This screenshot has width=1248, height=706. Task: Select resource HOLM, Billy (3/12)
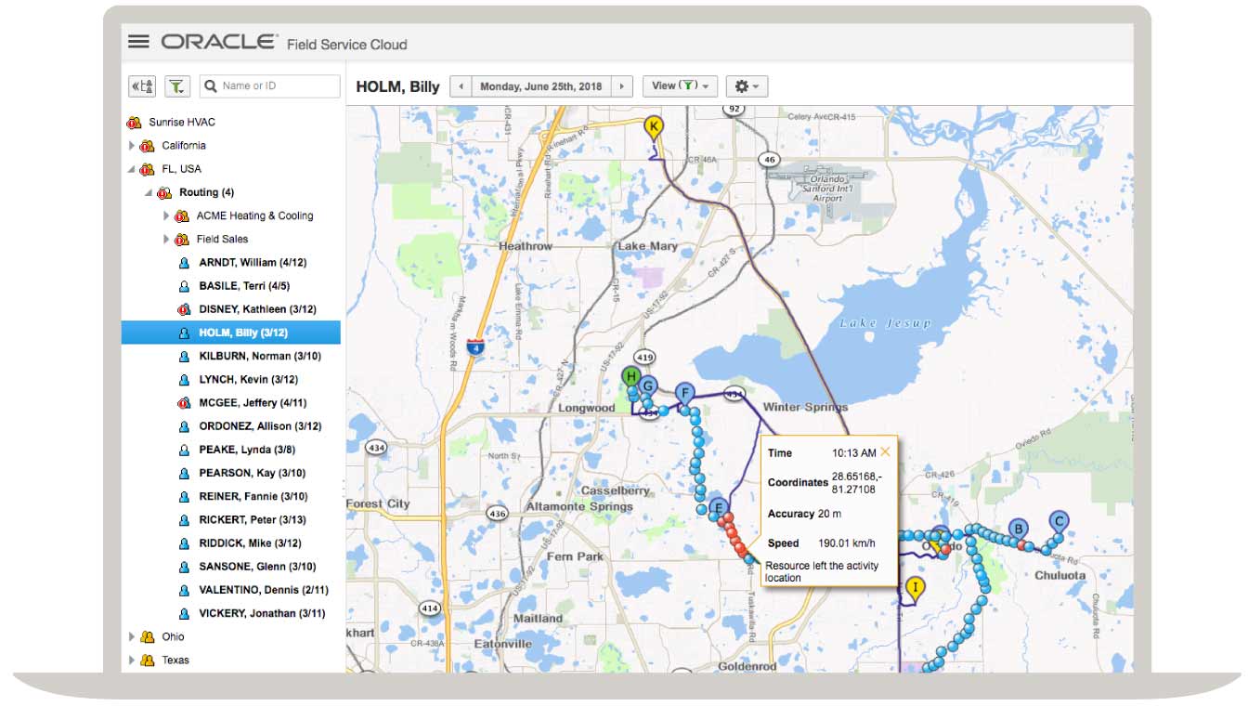[x=231, y=333]
